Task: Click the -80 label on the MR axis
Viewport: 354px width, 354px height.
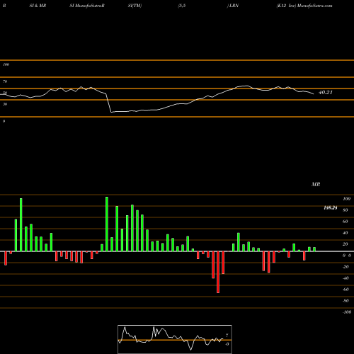Action: (346, 301)
